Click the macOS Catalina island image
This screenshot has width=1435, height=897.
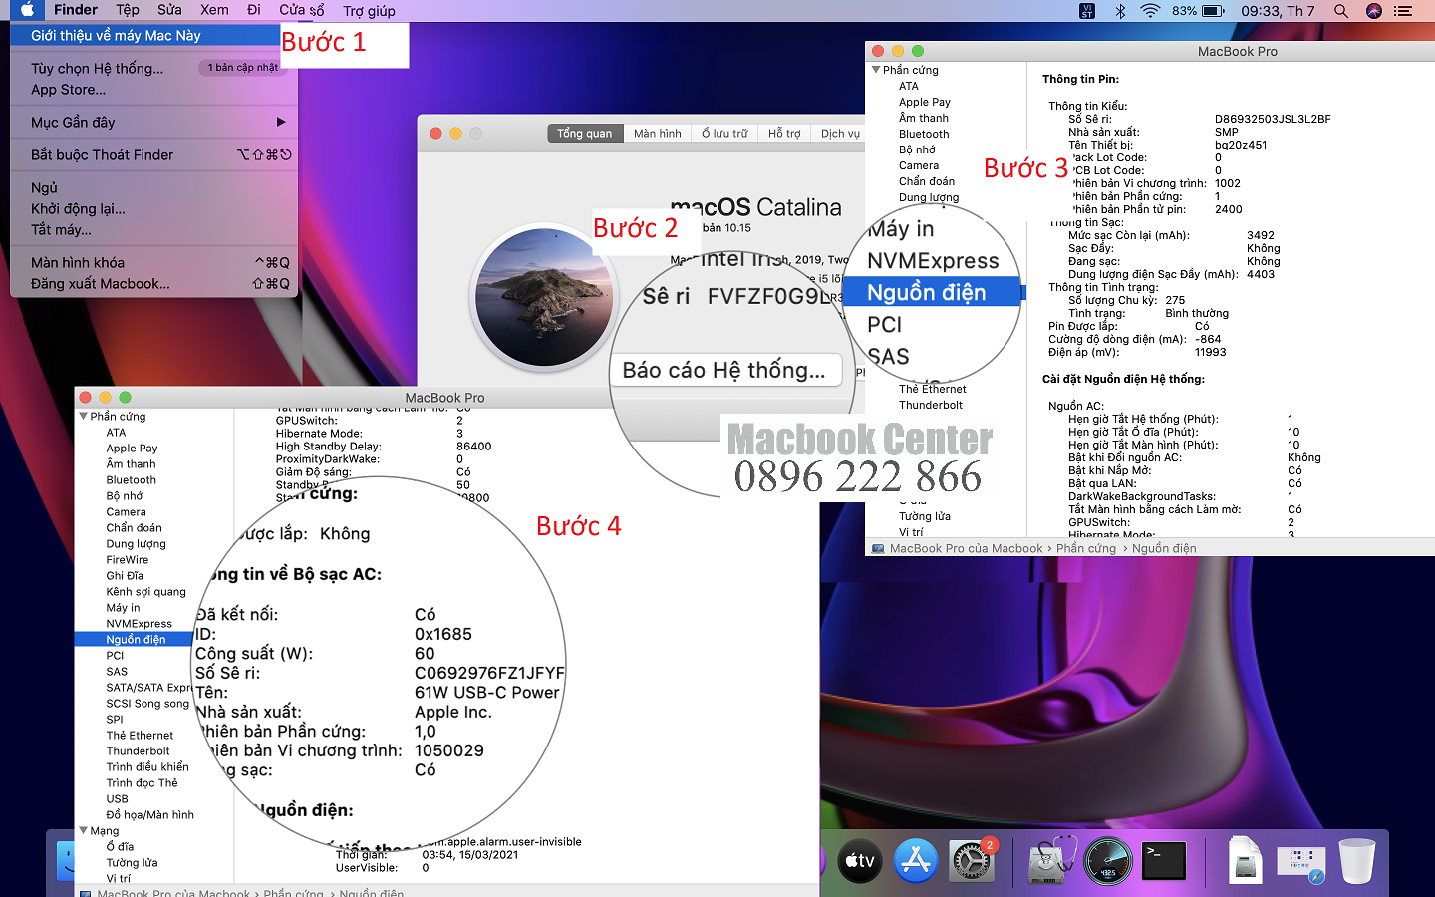pos(544,297)
